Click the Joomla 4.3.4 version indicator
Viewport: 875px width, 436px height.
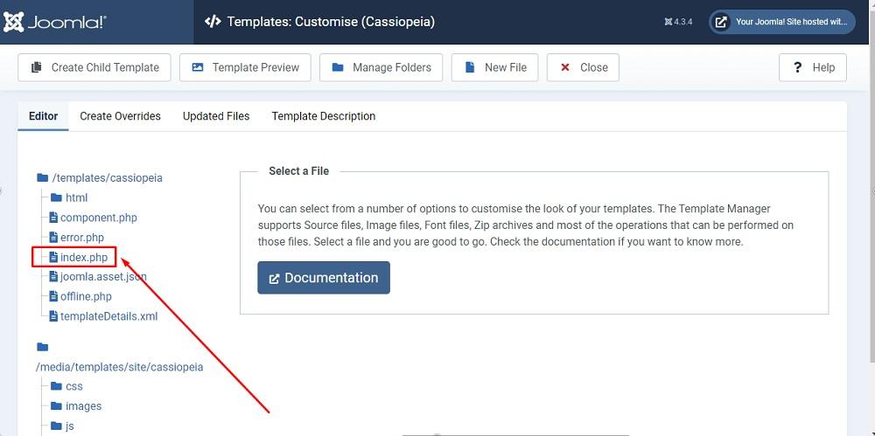pyautogui.click(x=679, y=23)
